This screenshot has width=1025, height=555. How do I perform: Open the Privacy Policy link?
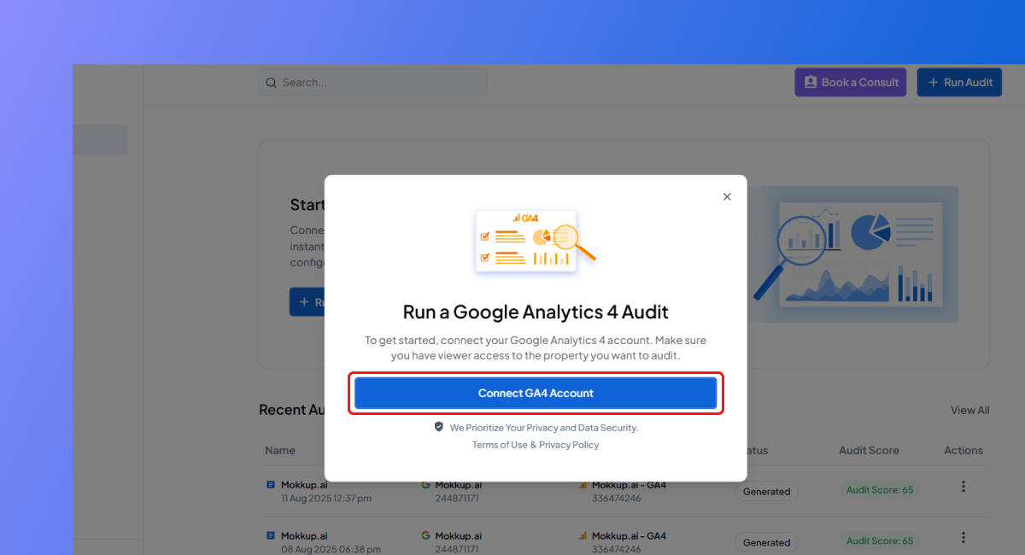[x=569, y=445]
